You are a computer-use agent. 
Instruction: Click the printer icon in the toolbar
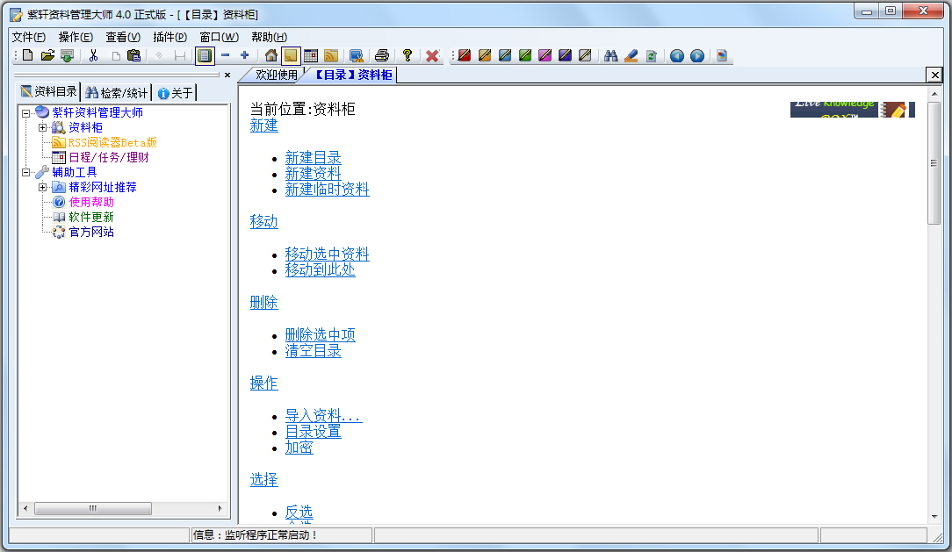[382, 56]
